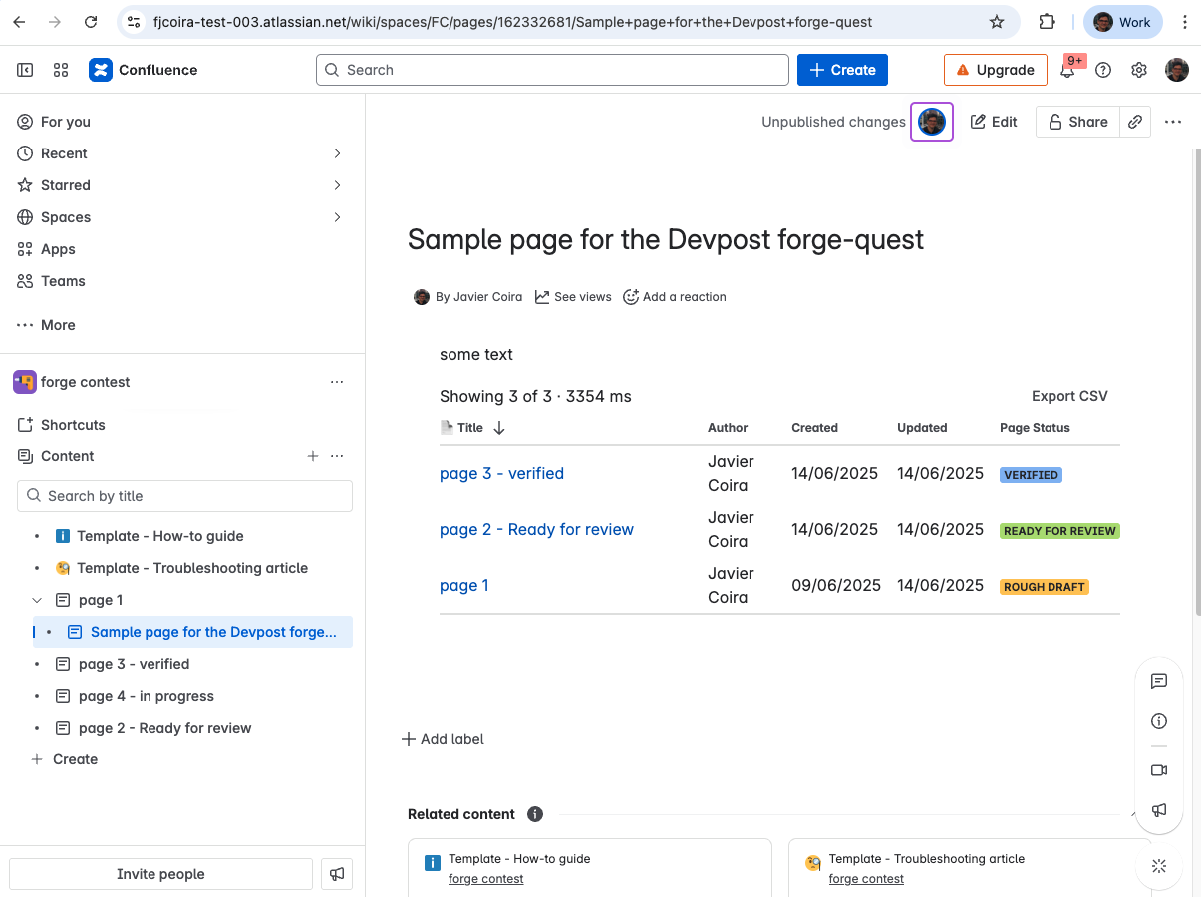This screenshot has width=1201, height=897.
Task: Bookmark the page with the star icon
Action: pyautogui.click(x=997, y=22)
